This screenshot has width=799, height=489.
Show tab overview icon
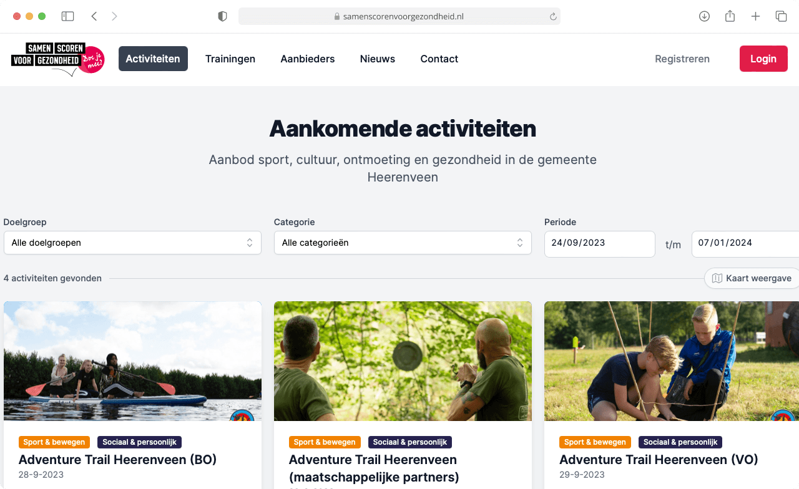point(781,16)
